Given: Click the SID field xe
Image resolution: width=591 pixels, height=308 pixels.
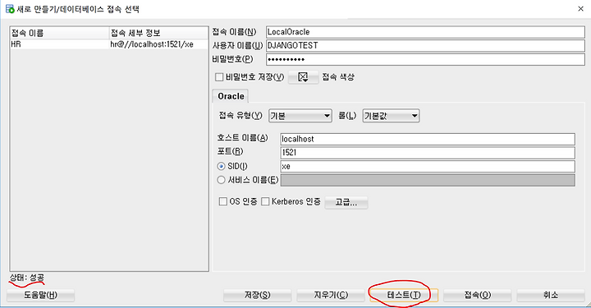Looking at the screenshot, I should (428, 166).
